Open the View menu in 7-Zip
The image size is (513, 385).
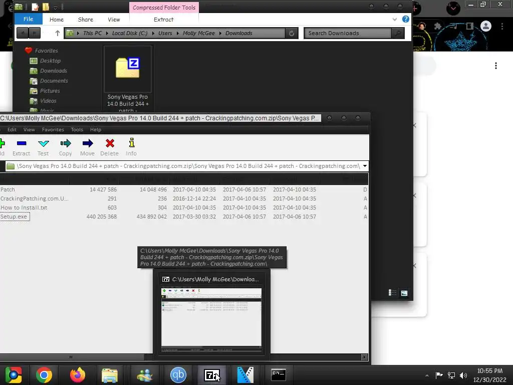pyautogui.click(x=29, y=130)
